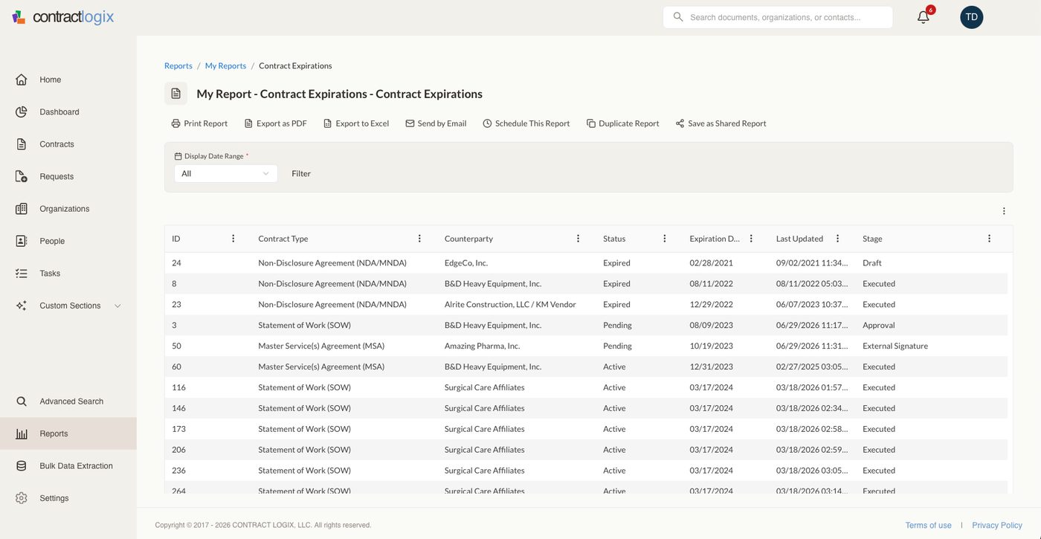
Task: Open the ID column menu
Action: [233, 239]
